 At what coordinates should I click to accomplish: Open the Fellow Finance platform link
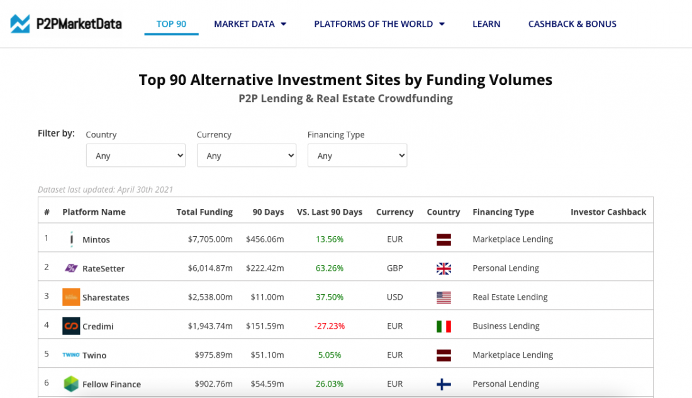(111, 384)
